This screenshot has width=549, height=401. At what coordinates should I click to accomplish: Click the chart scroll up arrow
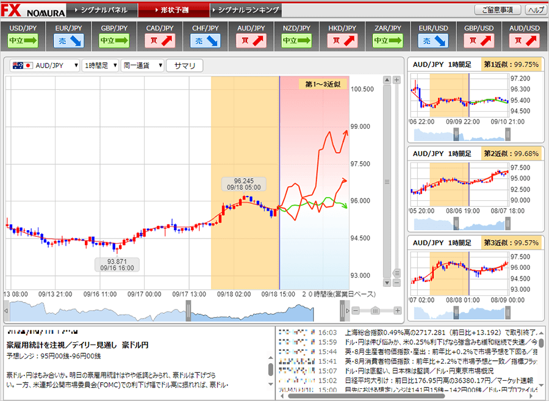(x=387, y=80)
